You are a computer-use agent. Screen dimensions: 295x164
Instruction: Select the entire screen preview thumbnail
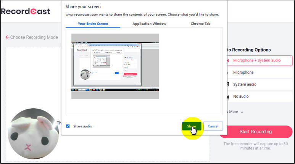pyautogui.click(x=115, y=66)
